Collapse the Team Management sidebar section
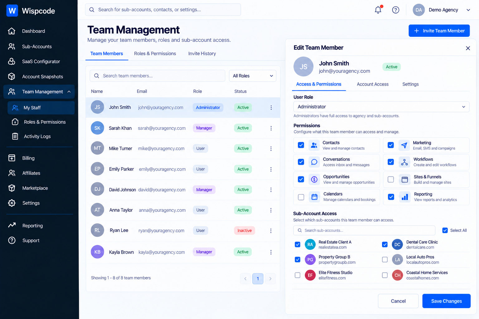 click(69, 92)
